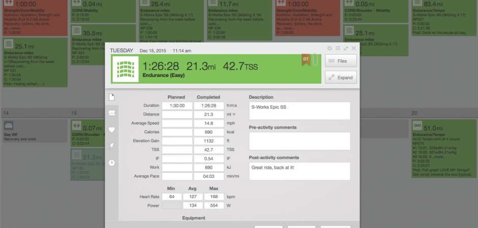Open the heart rate tab icon
This screenshot has width=478, height=228.
pyautogui.click(x=112, y=129)
